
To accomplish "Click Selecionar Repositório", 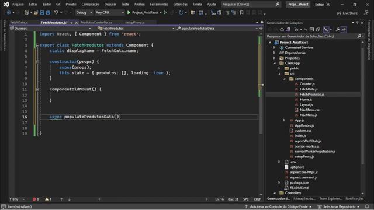I will coord(339,206).
